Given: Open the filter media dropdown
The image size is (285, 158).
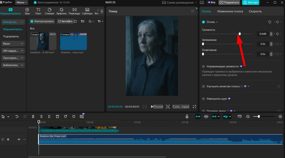Looking at the screenshot, I should [x=100, y=21].
